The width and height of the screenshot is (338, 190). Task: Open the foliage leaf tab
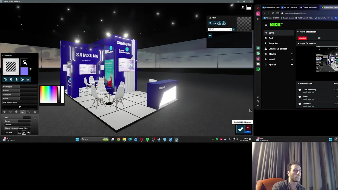[x=35, y=112]
